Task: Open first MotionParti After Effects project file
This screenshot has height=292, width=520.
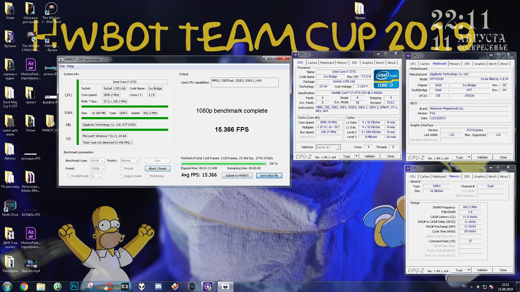Action: pos(31,69)
